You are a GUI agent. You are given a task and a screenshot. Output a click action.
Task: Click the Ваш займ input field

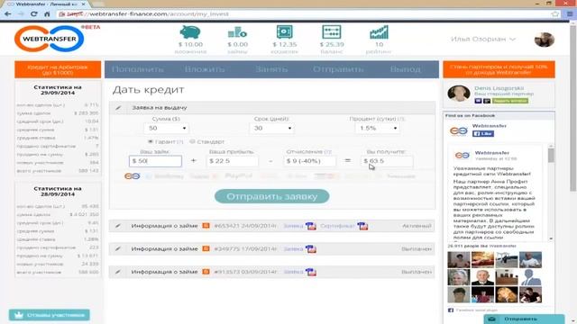tap(155, 161)
